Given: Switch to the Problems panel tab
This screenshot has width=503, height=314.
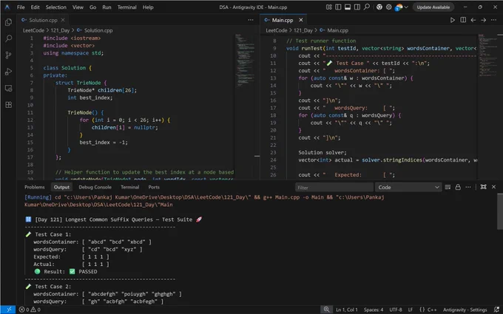Looking at the screenshot, I should (34, 187).
